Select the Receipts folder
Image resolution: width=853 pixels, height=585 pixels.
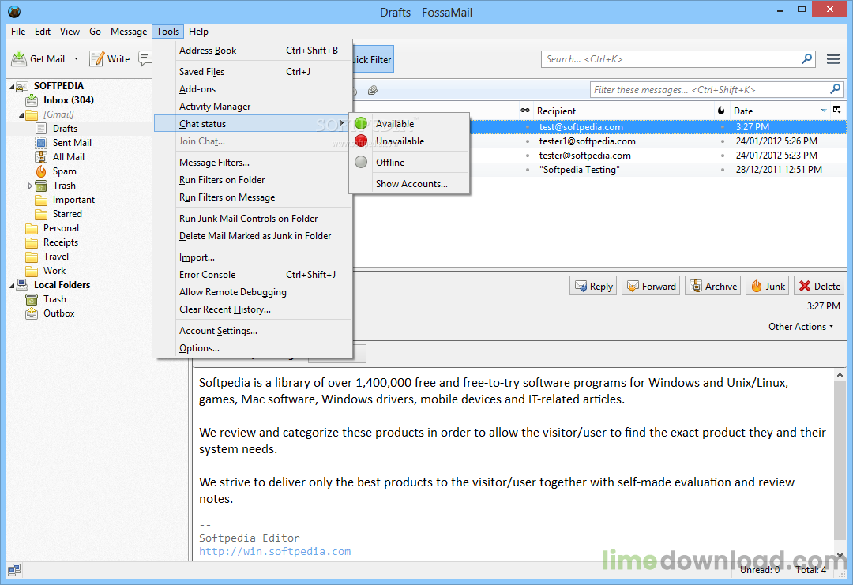pyautogui.click(x=60, y=242)
